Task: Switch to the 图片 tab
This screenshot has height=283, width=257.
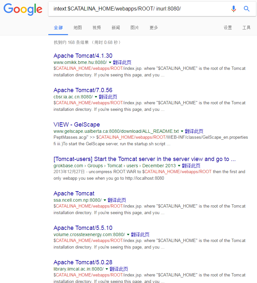Action: (x=134, y=28)
